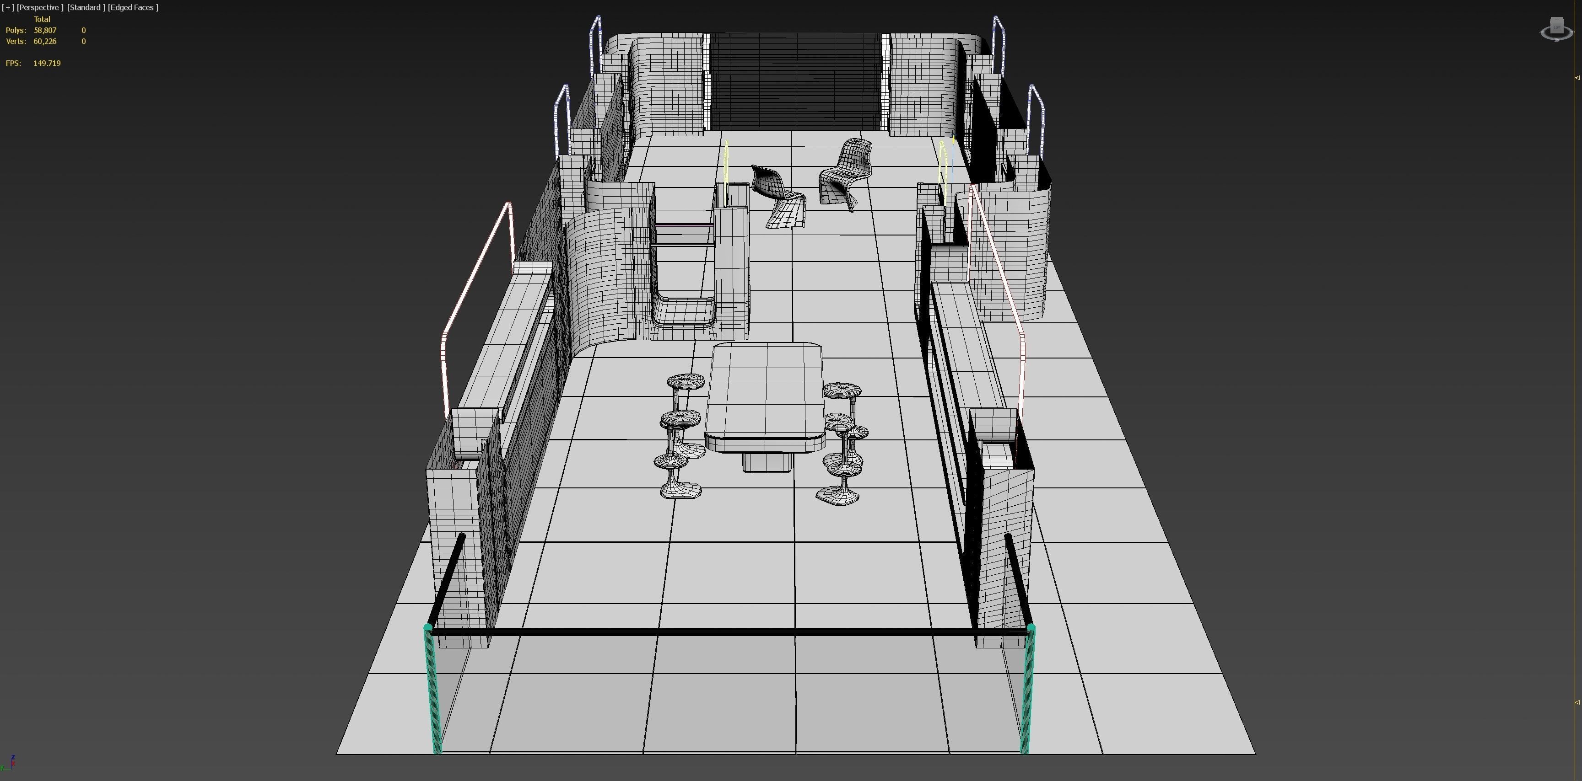Screen dimensions: 1582x781
Task: Click the upper arrow marker on right edge
Action: (x=1577, y=77)
